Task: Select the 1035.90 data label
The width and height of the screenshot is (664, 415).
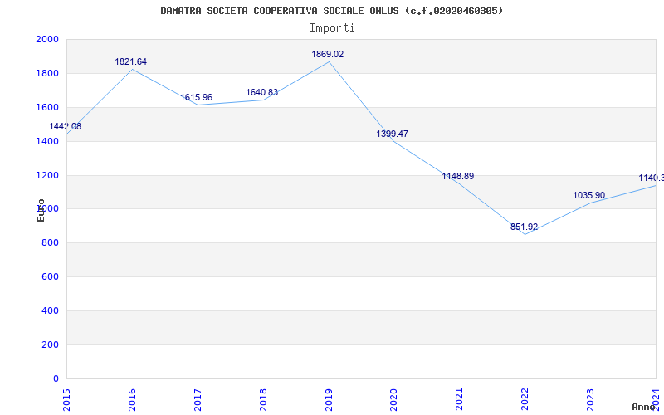Action: [589, 195]
